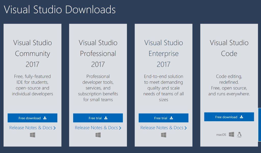261x153 pixels.
Task: Click Free trial for Visual Studio Professional 2017
Action: tap(98, 118)
